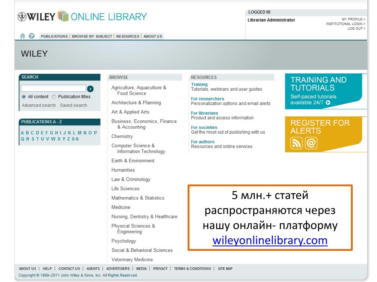Browse publications starting with letter M
The height and width of the screenshot is (282, 377).
80,133
